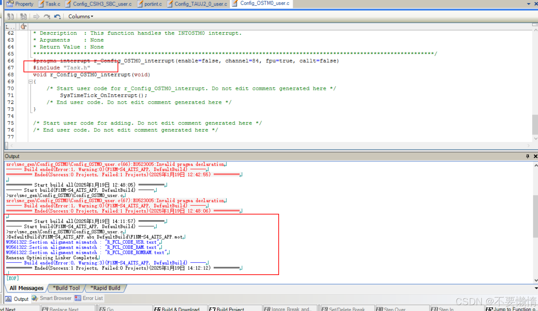Click the first page icon on the editor toolbar
Screen dimensions: 538x311
[x=10, y=16]
